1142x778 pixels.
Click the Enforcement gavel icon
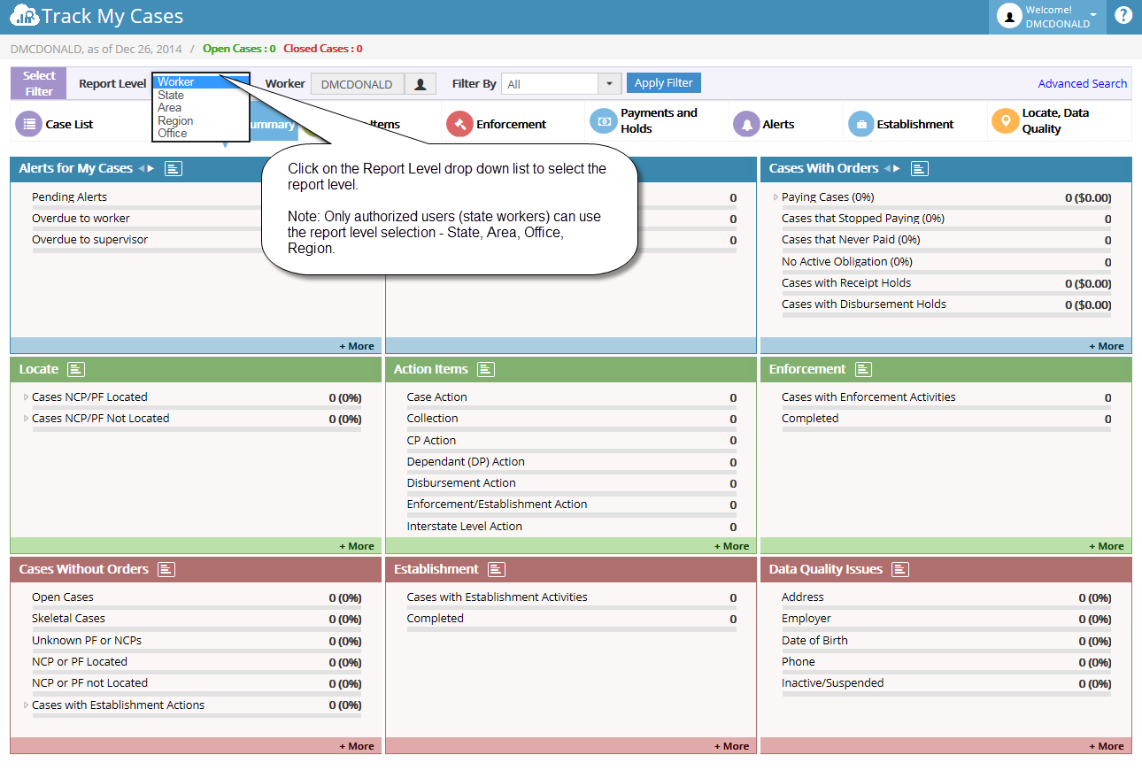(x=459, y=125)
